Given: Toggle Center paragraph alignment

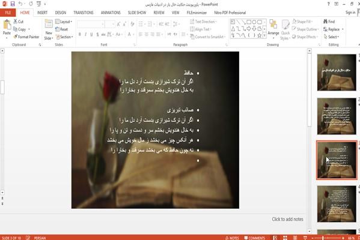Looking at the screenshot, I should pyautogui.click(x=147, y=34).
